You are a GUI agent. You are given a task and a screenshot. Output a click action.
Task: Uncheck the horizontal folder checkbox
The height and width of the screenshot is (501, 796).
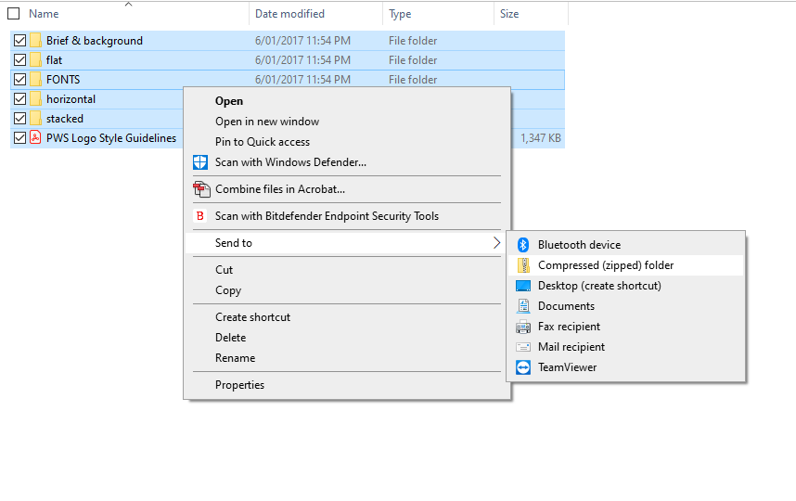pyautogui.click(x=19, y=99)
